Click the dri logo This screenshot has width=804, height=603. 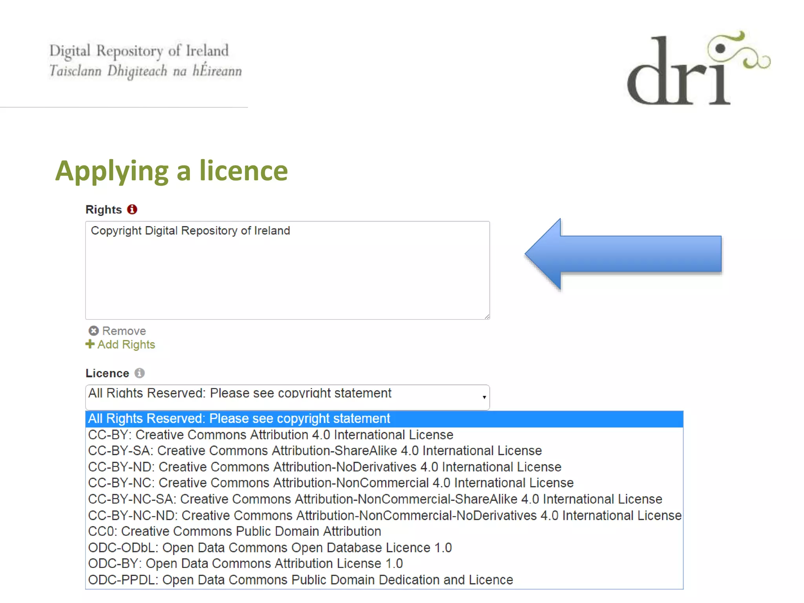click(x=698, y=68)
